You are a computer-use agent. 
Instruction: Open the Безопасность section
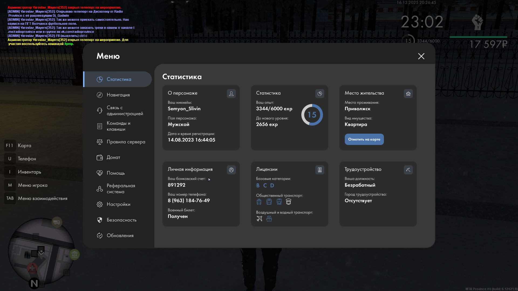pyautogui.click(x=121, y=220)
